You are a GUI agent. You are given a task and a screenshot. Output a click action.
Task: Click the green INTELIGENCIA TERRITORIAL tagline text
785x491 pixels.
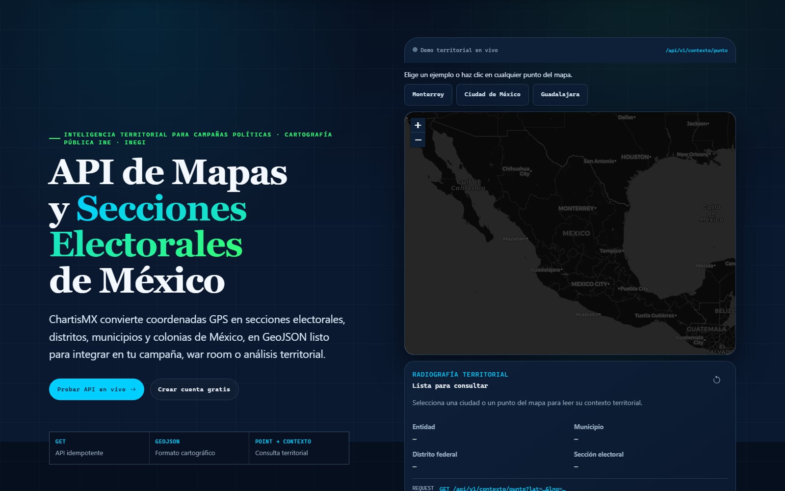(x=198, y=138)
